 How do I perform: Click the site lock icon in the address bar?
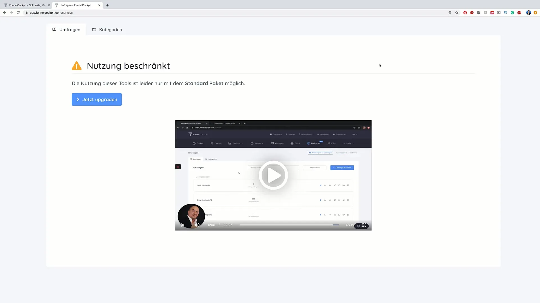pyautogui.click(x=26, y=13)
